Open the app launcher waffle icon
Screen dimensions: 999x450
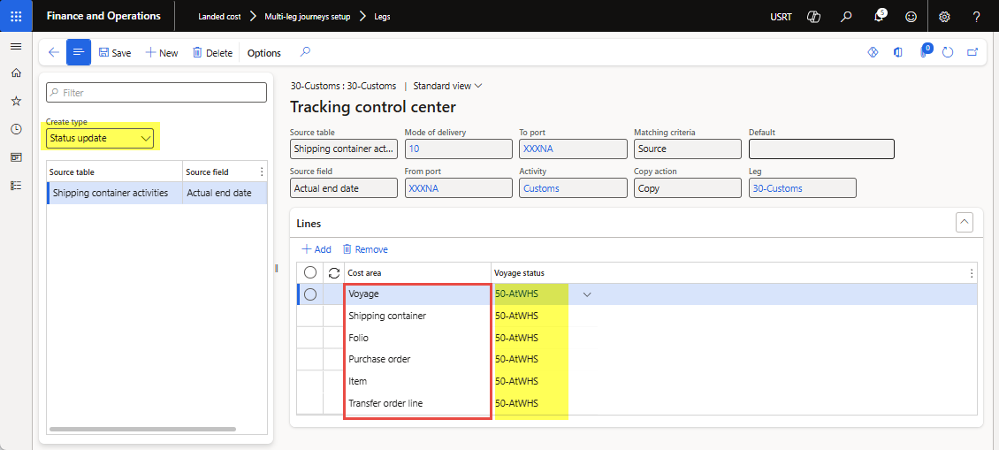[x=16, y=16]
